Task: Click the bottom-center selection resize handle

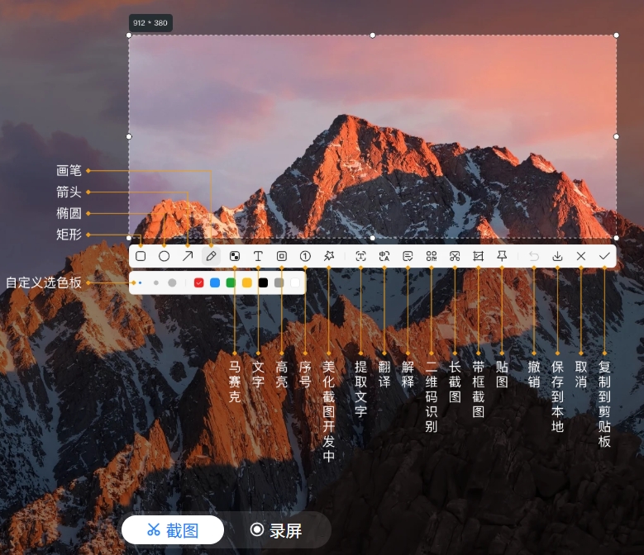Action: tap(373, 238)
